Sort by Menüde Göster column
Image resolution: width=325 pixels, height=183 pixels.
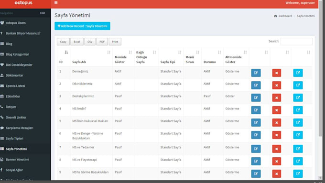[x=123, y=57]
